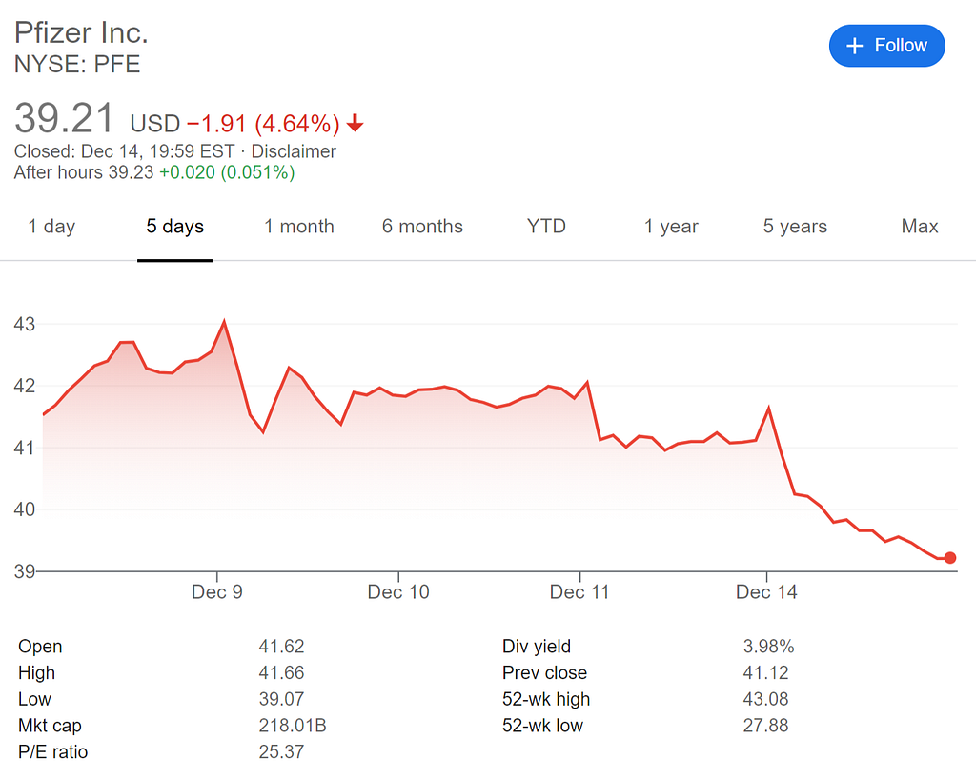976x779 pixels.
Task: Click the 39.21 price value
Action: tap(65, 118)
